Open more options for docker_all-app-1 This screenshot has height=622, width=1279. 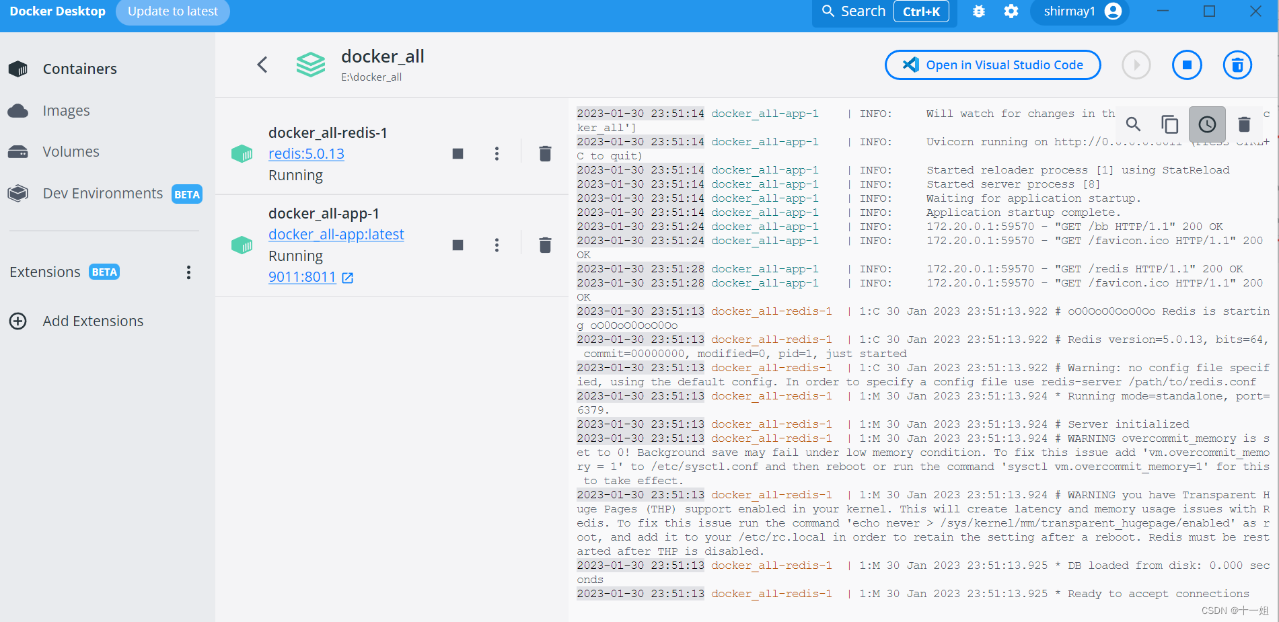point(497,245)
